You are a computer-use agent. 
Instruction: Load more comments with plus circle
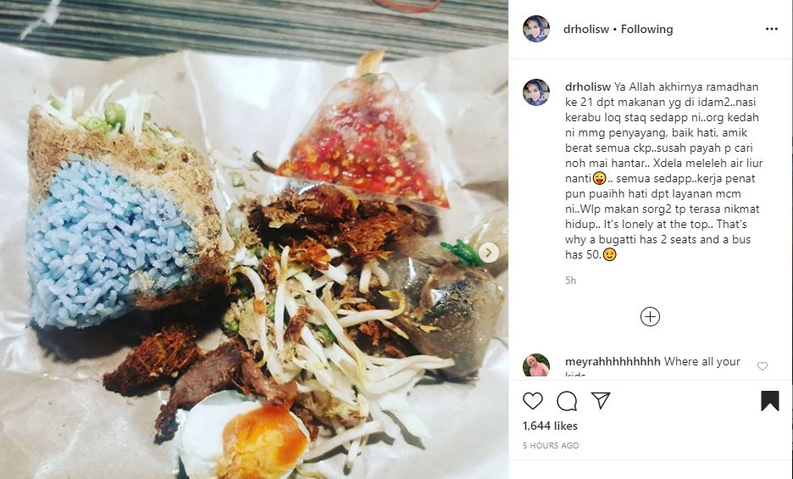pos(650,317)
